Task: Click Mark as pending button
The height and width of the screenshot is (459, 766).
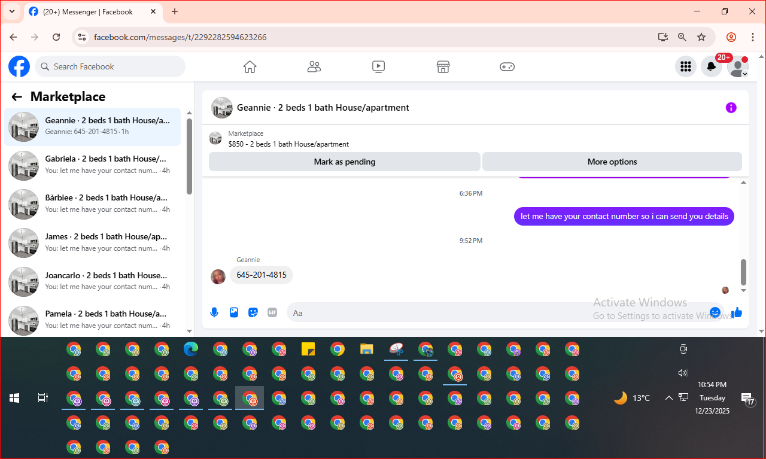Action: (x=345, y=162)
